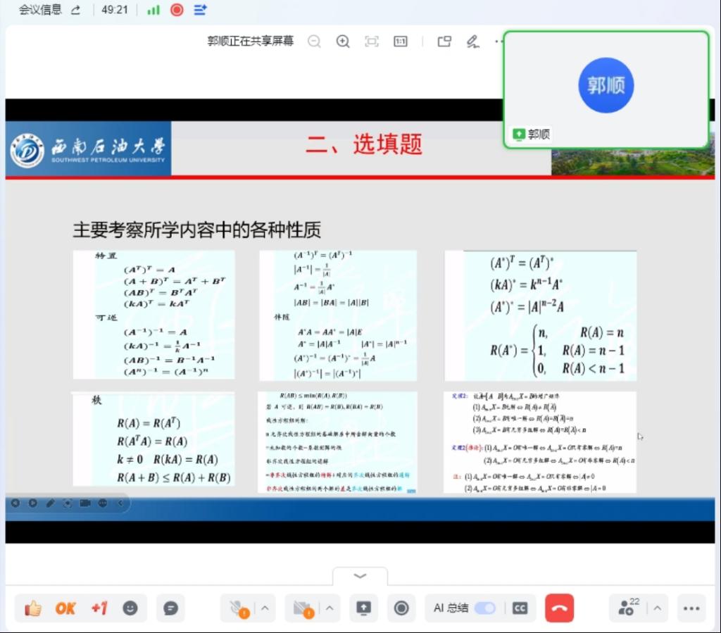This screenshot has width=721, height=633.
Task: Select the slideshow pen tool
Action: click(x=50, y=503)
